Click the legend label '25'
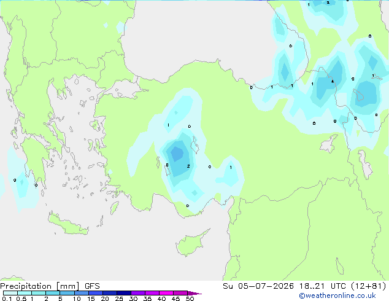This screenshot has width=389, height=301. click(119, 299)
